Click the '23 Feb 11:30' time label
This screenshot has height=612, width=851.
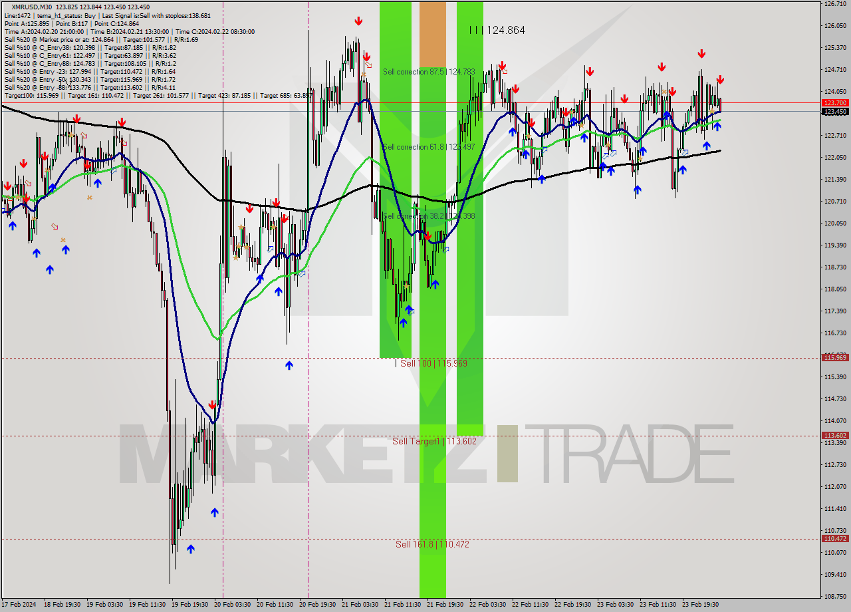(x=658, y=605)
